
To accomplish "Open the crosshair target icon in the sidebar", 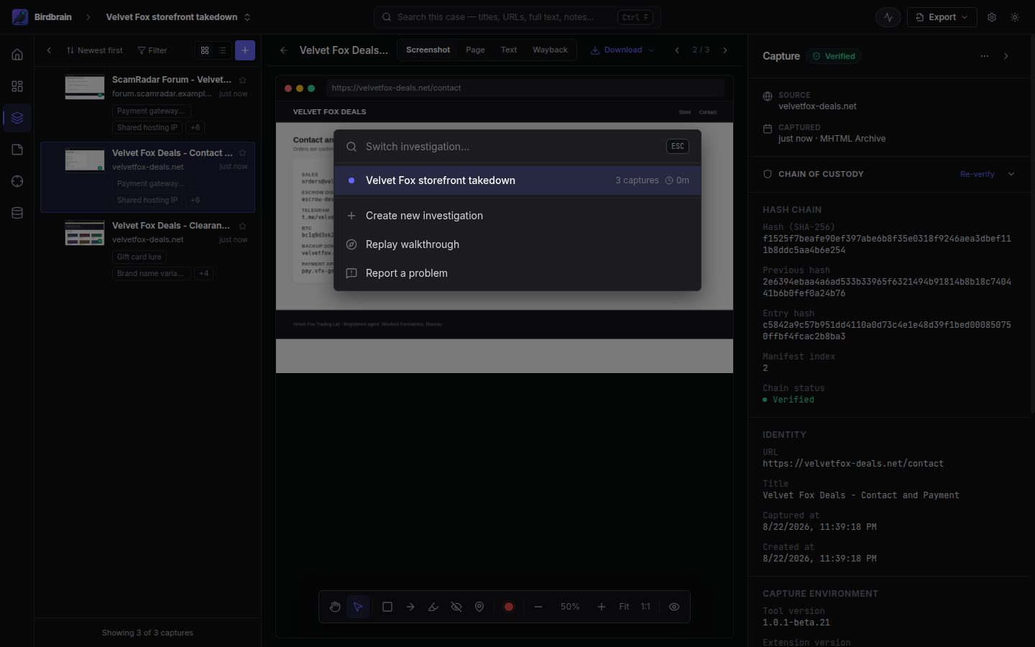I will [x=17, y=181].
